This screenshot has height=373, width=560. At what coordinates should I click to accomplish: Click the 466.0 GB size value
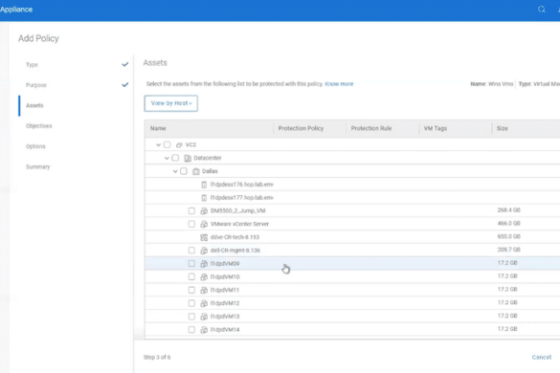pyautogui.click(x=508, y=224)
